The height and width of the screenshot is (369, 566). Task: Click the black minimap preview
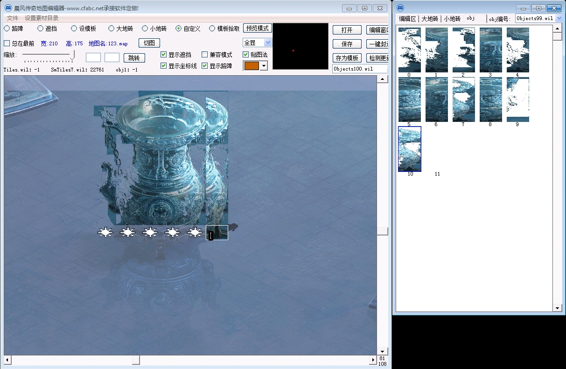point(300,47)
